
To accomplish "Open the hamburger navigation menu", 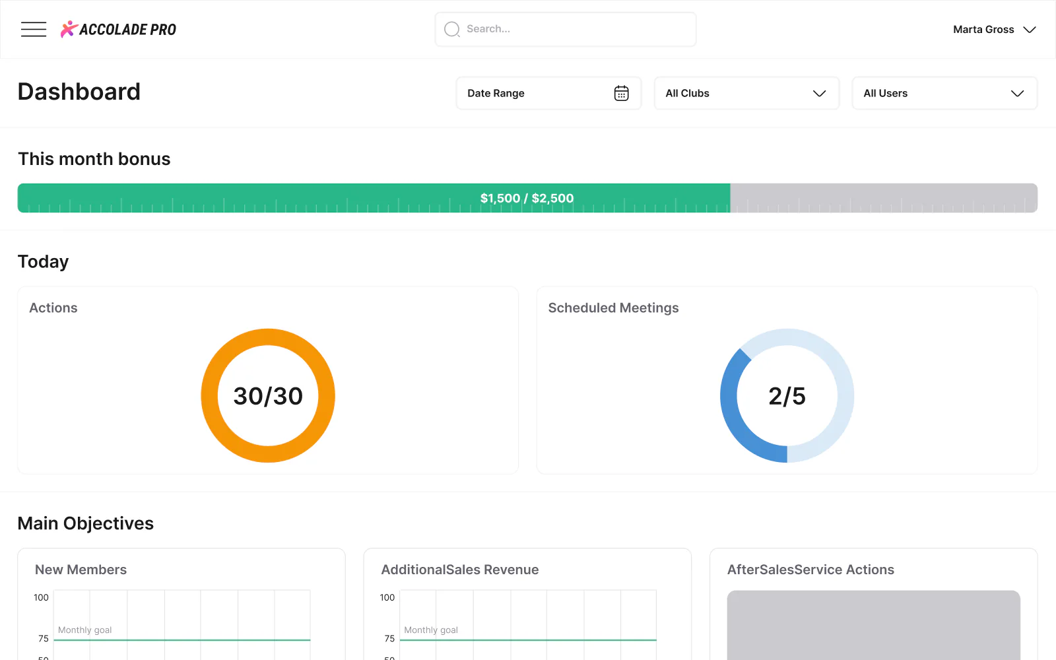I will pos(34,29).
